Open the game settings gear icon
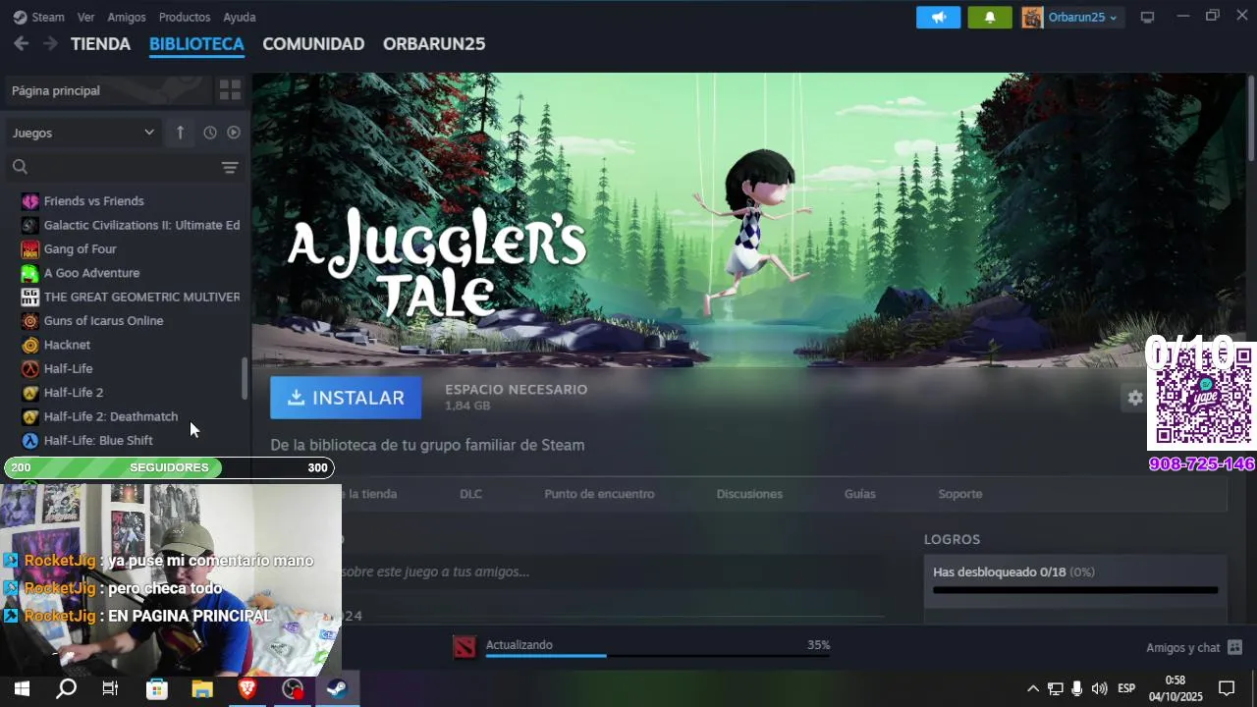The image size is (1257, 707). (x=1135, y=398)
